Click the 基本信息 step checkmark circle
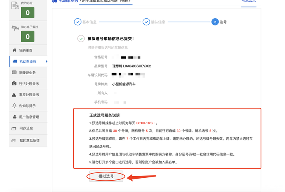 click(x=77, y=22)
